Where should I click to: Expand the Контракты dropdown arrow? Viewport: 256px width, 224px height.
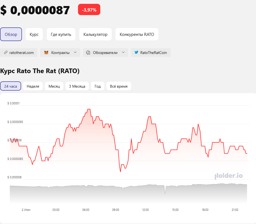(75, 53)
